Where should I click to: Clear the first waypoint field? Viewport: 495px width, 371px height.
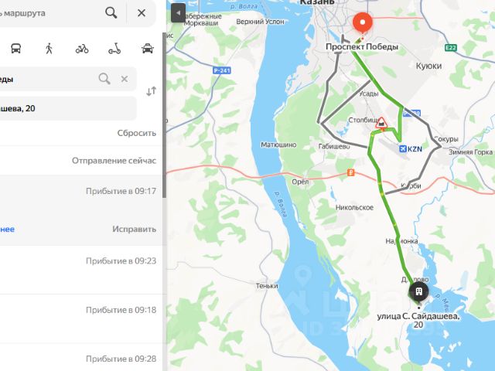125,79
